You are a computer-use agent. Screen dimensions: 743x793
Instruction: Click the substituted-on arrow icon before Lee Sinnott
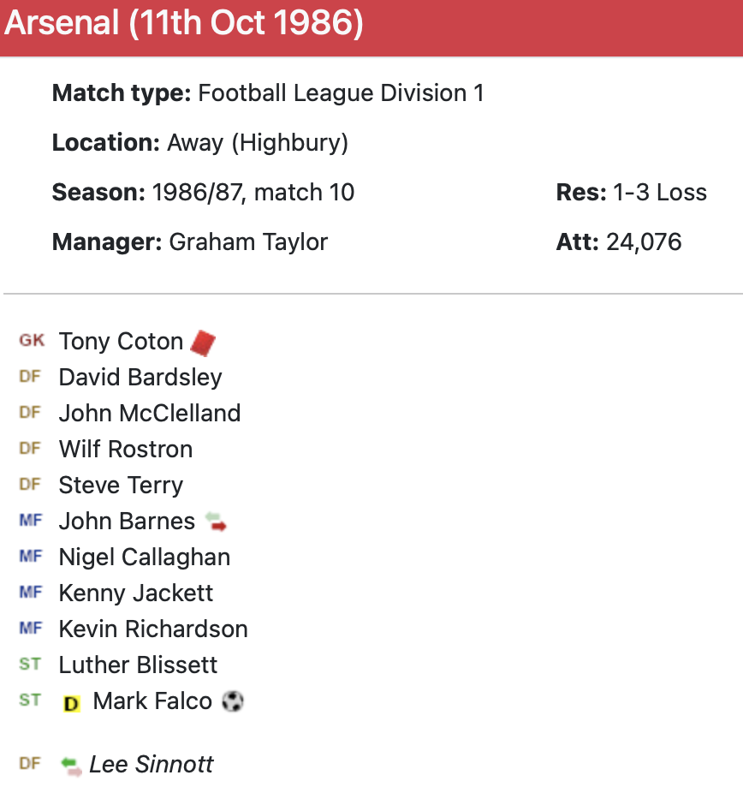tap(72, 765)
